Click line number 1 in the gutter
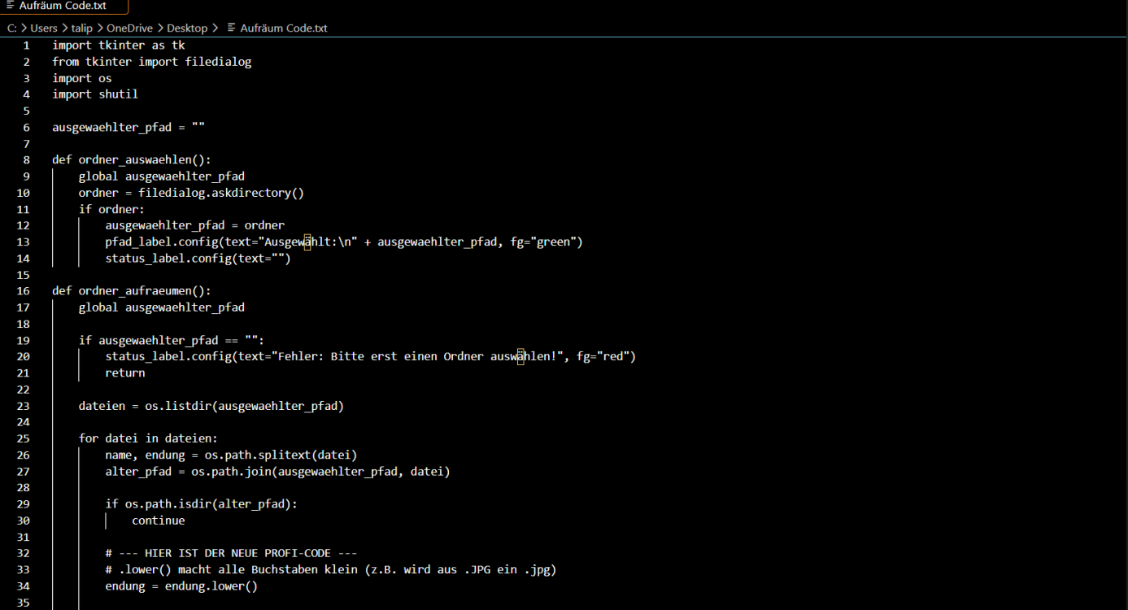The height and width of the screenshot is (610, 1128). pos(26,46)
